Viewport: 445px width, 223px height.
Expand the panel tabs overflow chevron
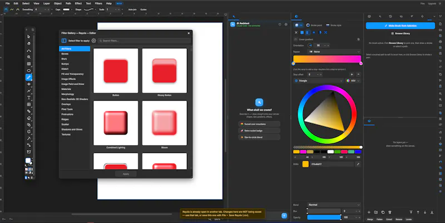pyautogui.click(x=434, y=17)
